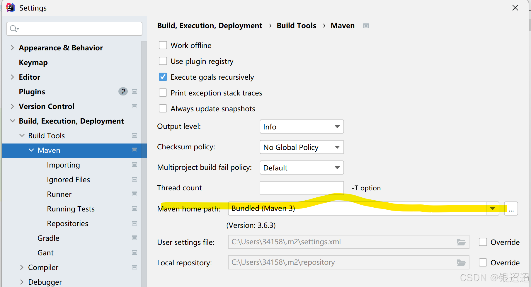Viewport: 531px width, 287px height.
Task: Click project-level icon beside Compiler
Action: [x=135, y=267]
